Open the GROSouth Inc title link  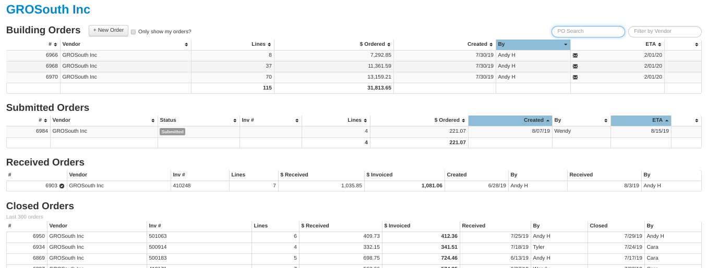(48, 9)
